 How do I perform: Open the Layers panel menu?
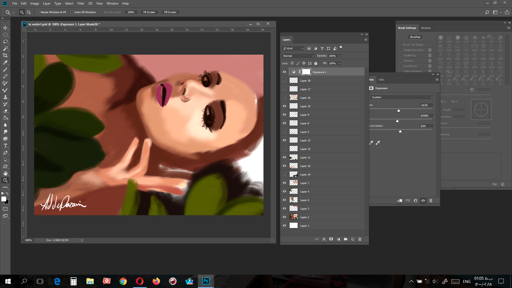coord(366,39)
